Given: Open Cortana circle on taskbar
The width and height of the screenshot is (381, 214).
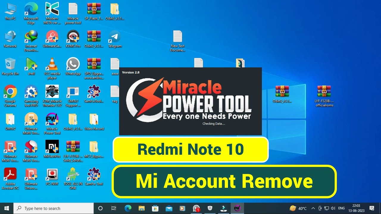Looking at the screenshot, I should click(x=100, y=208).
